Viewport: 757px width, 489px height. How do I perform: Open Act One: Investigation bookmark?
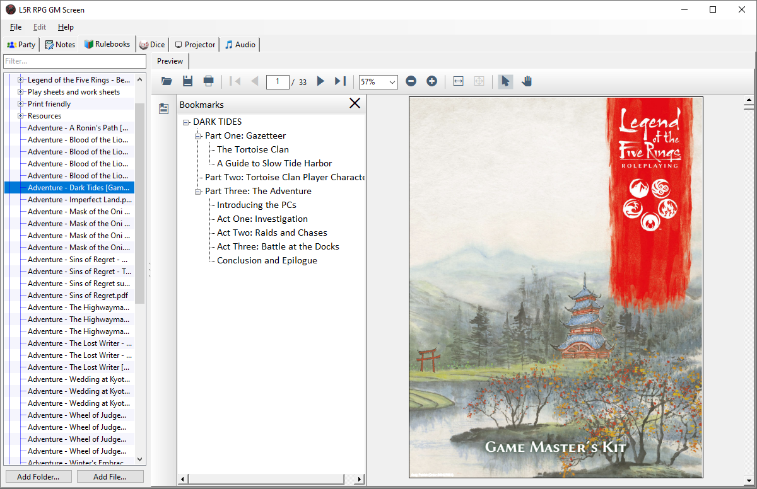[262, 219]
